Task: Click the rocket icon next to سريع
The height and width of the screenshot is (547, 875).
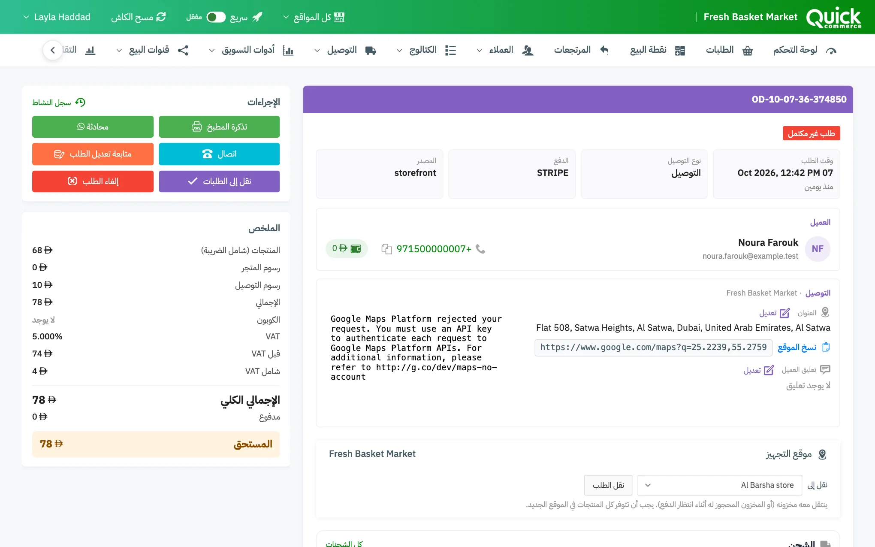Action: [x=257, y=17]
